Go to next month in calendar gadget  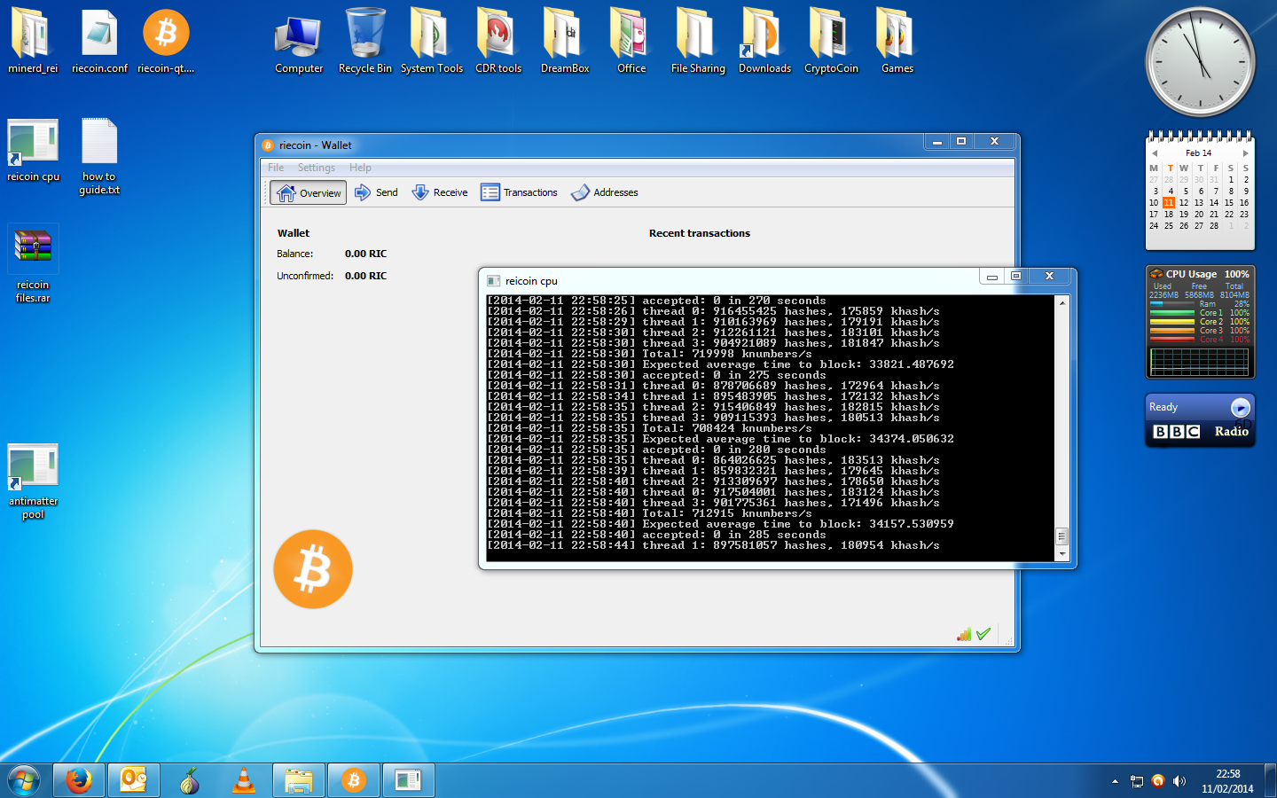coord(1245,153)
